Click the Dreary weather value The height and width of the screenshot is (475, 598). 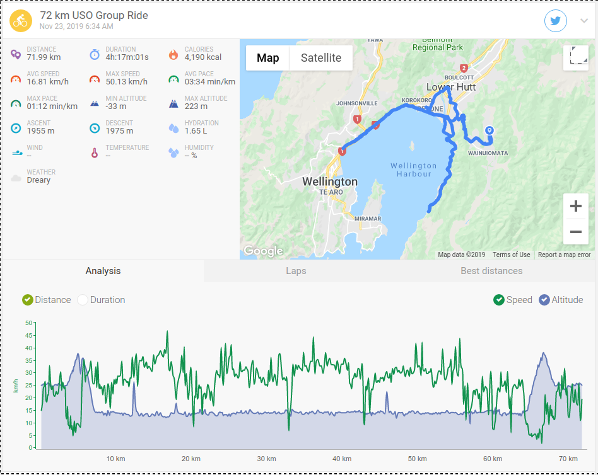38,180
